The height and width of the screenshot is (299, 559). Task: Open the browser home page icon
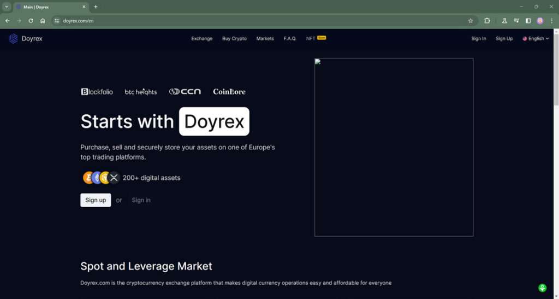click(43, 21)
